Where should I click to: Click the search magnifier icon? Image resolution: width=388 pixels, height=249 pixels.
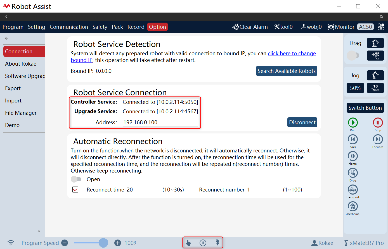pyautogui.click(x=382, y=17)
